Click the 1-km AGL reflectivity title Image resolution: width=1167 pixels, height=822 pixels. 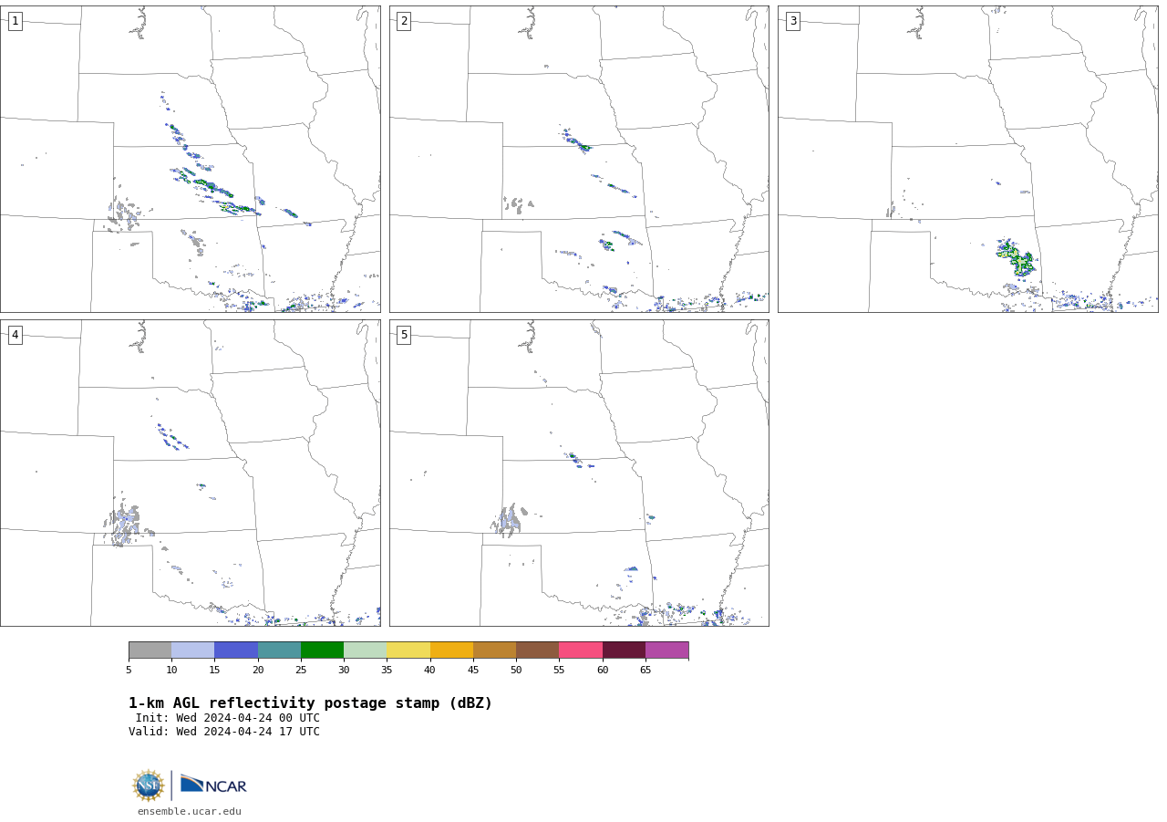tap(310, 703)
